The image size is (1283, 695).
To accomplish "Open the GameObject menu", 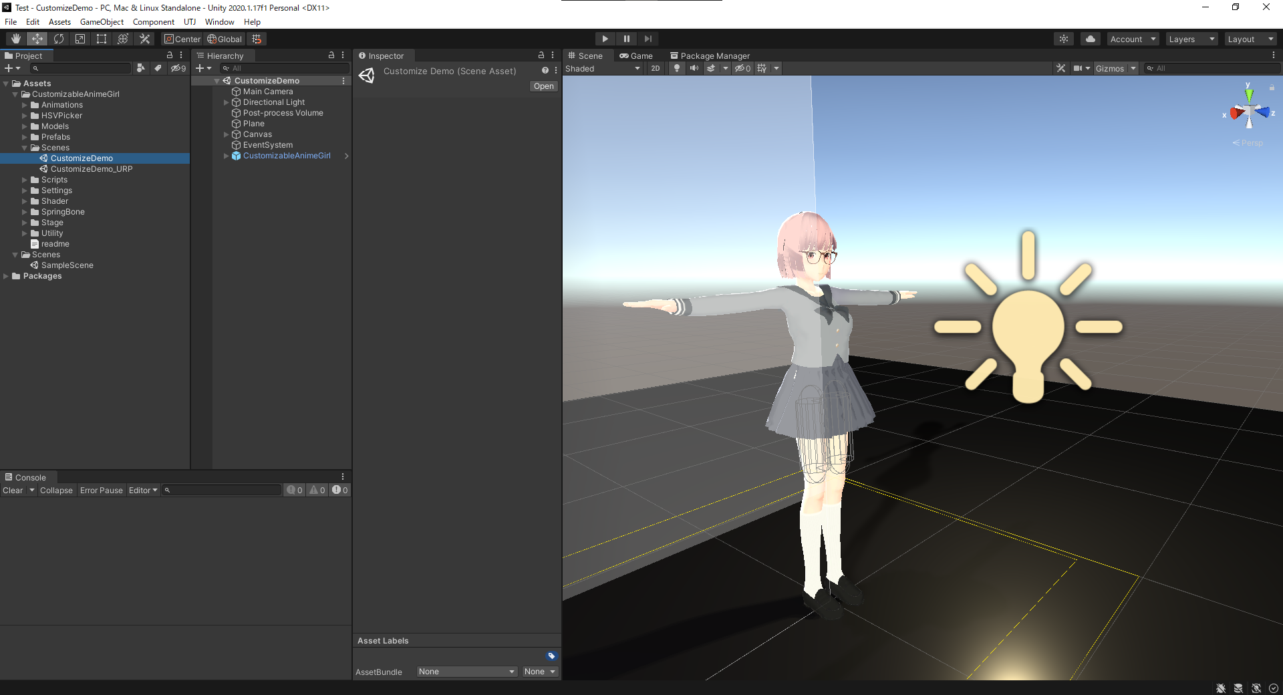I will coord(102,22).
